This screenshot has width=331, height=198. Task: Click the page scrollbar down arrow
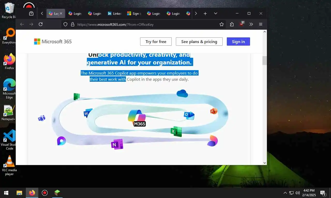click(x=265, y=163)
